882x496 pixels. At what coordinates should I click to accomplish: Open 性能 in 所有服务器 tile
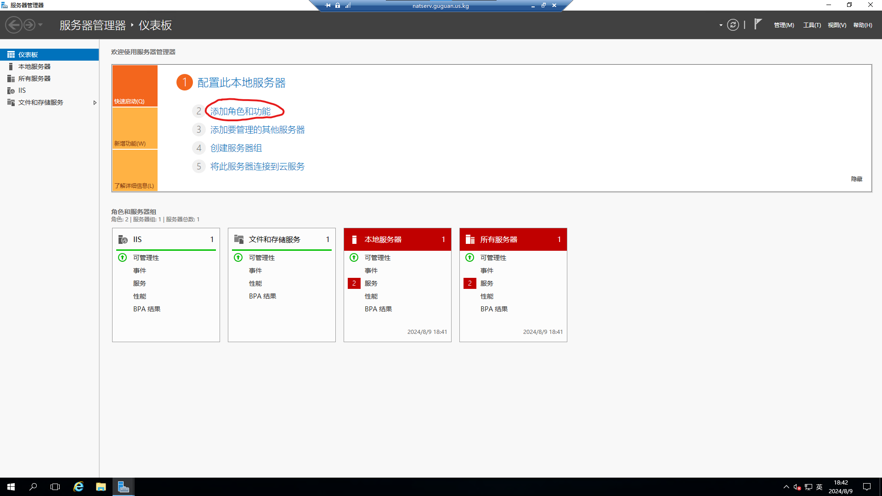click(x=487, y=296)
